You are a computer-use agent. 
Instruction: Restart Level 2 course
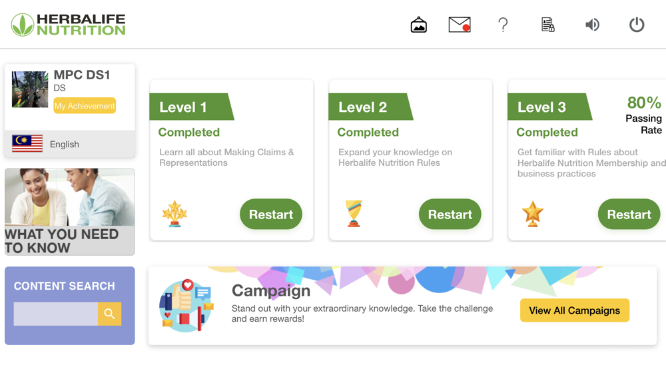[x=450, y=214]
